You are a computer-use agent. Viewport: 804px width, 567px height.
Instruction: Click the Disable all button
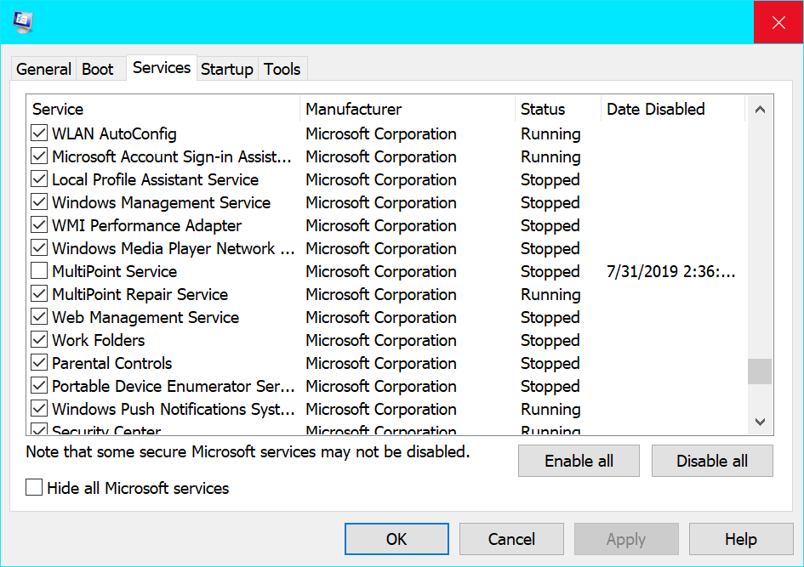pyautogui.click(x=712, y=461)
